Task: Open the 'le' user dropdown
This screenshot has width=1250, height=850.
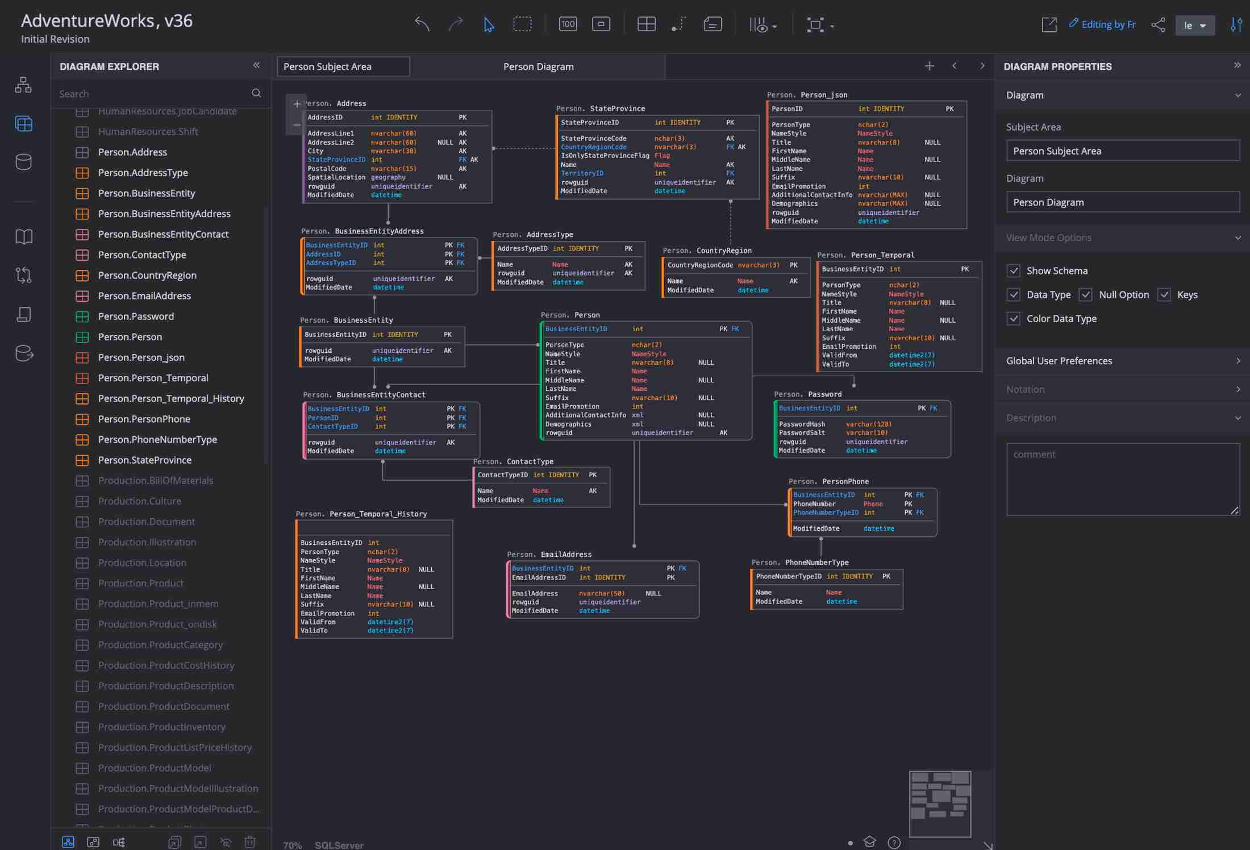Action: pyautogui.click(x=1195, y=25)
